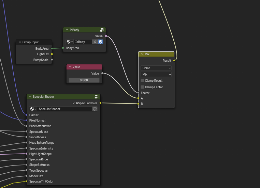Click the 0.000 value field
The height and width of the screenshot is (188, 260).
coord(84,80)
